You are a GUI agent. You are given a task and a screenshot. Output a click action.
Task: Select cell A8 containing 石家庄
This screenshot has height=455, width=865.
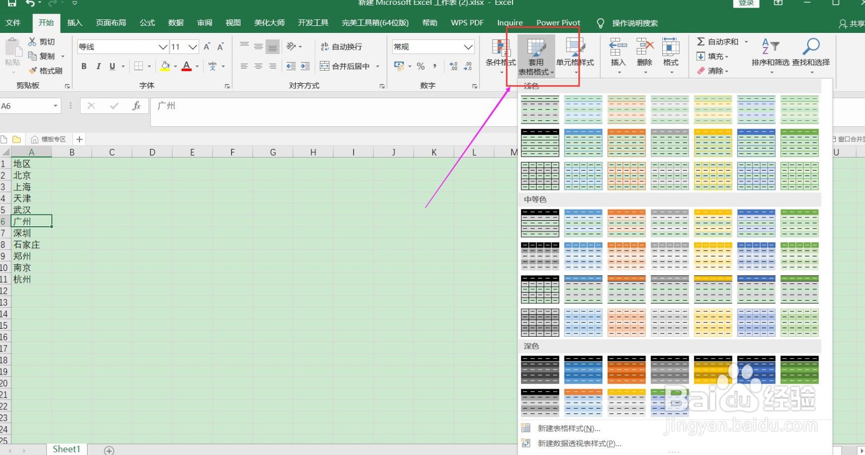coord(31,245)
